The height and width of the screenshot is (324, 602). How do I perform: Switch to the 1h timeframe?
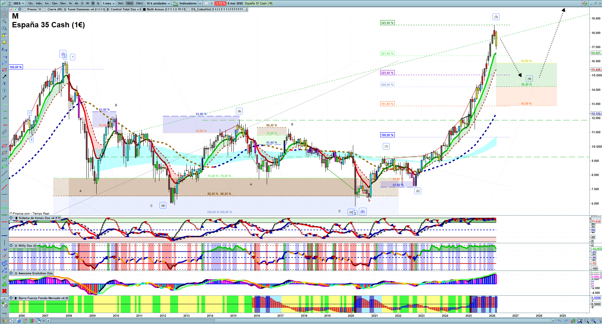(x=70, y=3)
